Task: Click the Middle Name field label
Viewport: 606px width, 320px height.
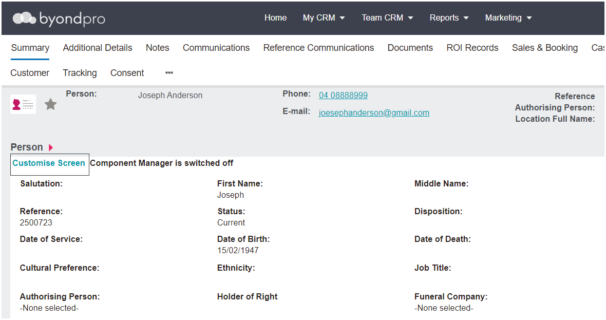Action: [441, 183]
